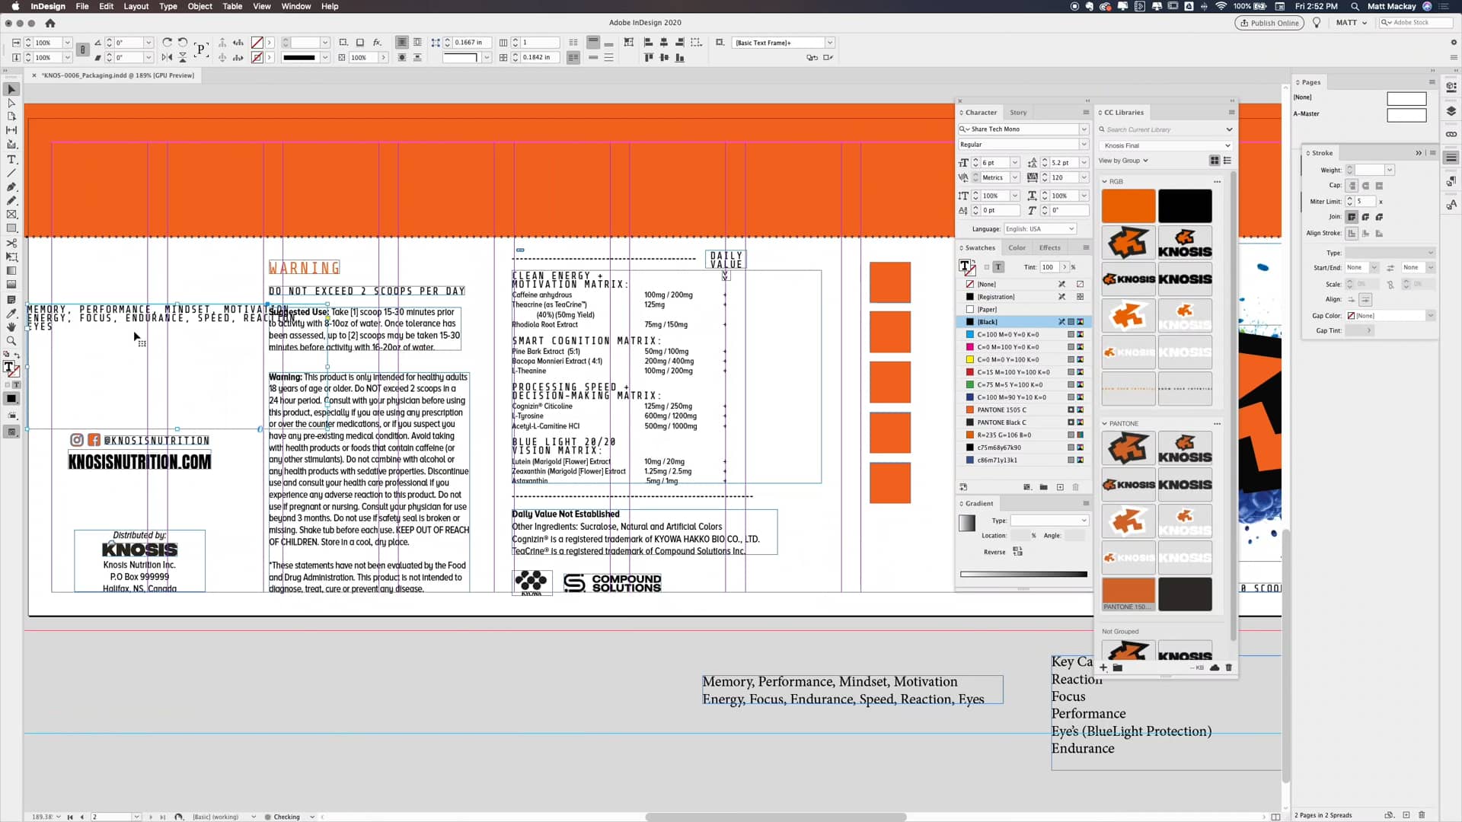Image resolution: width=1462 pixels, height=822 pixels.
Task: Switch to the Story tab
Action: click(1018, 113)
